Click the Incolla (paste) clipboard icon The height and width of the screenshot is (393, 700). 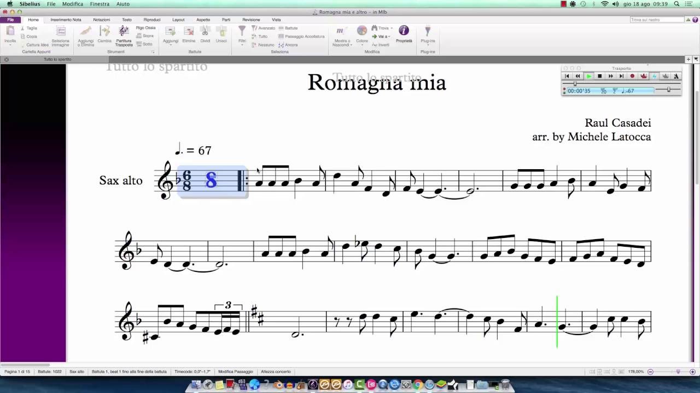coord(10,32)
